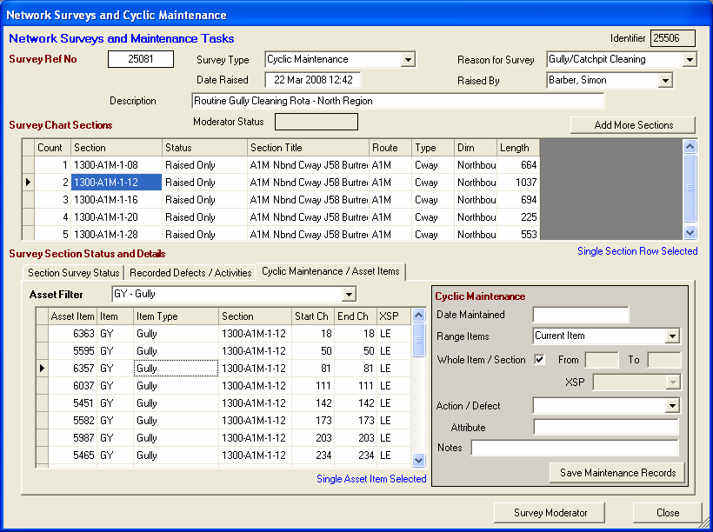Toggle the Whole Item / Section checkbox
The image size is (713, 532).
pyautogui.click(x=540, y=359)
